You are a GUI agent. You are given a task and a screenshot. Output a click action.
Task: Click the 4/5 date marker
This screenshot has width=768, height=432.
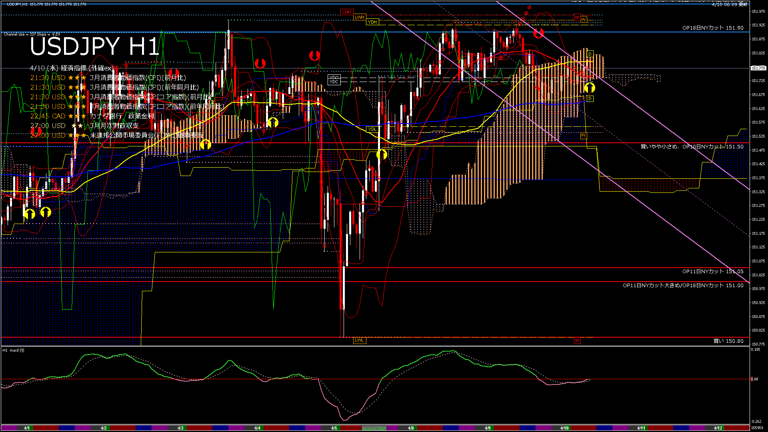334,428
